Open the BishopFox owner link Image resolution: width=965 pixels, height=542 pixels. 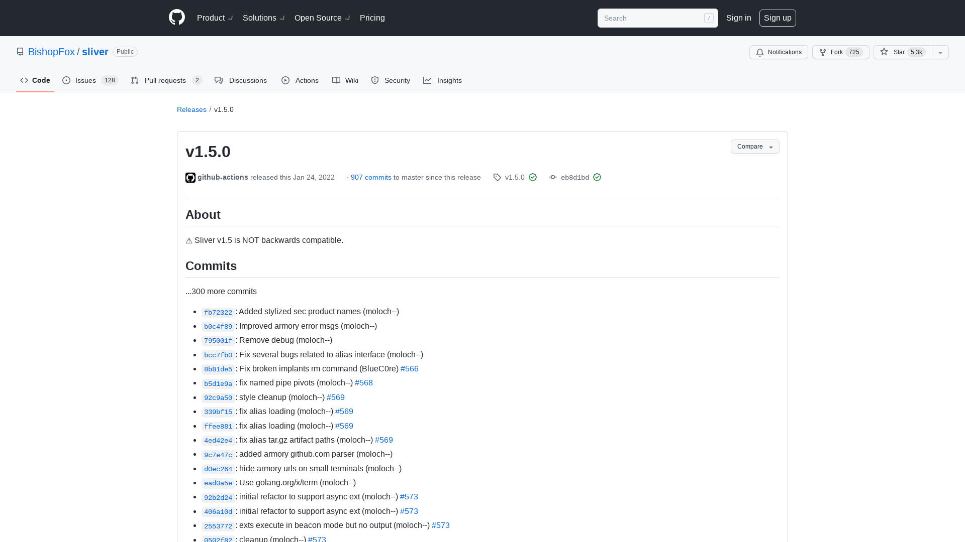51,52
